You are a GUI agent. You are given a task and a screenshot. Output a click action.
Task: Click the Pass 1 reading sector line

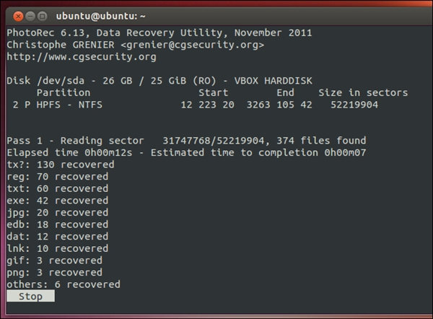click(x=185, y=141)
